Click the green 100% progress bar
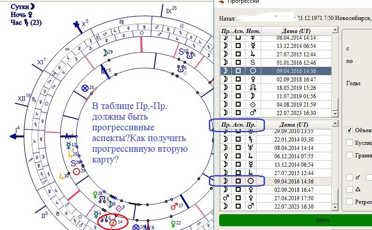Screen dimensions: 372x230 296,220
